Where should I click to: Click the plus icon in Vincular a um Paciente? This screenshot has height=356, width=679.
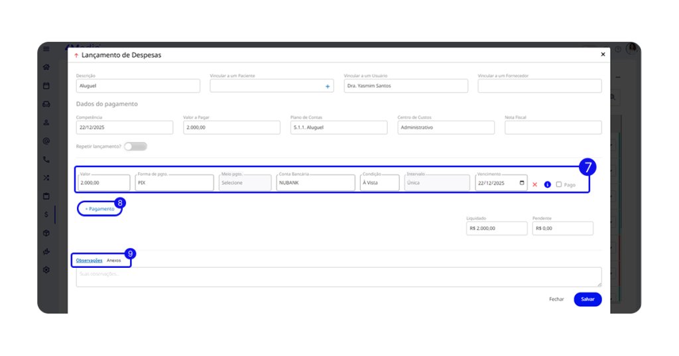point(327,86)
